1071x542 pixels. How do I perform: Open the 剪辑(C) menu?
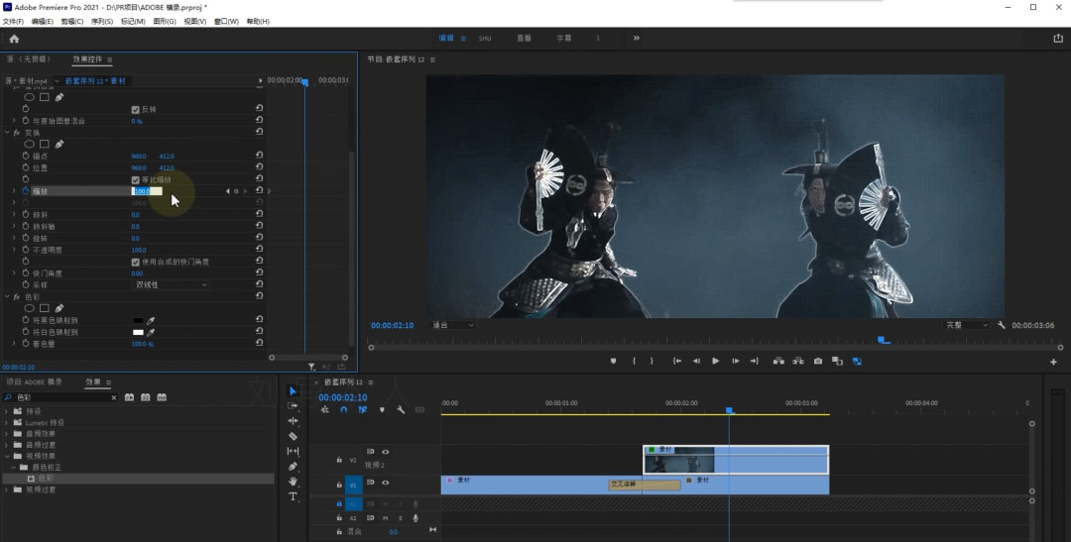pos(71,22)
